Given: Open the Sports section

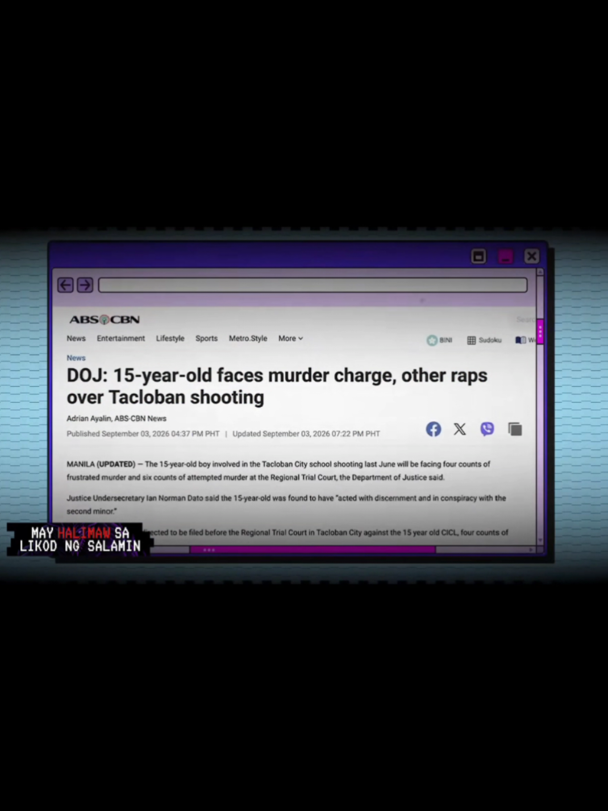Looking at the screenshot, I should (206, 338).
